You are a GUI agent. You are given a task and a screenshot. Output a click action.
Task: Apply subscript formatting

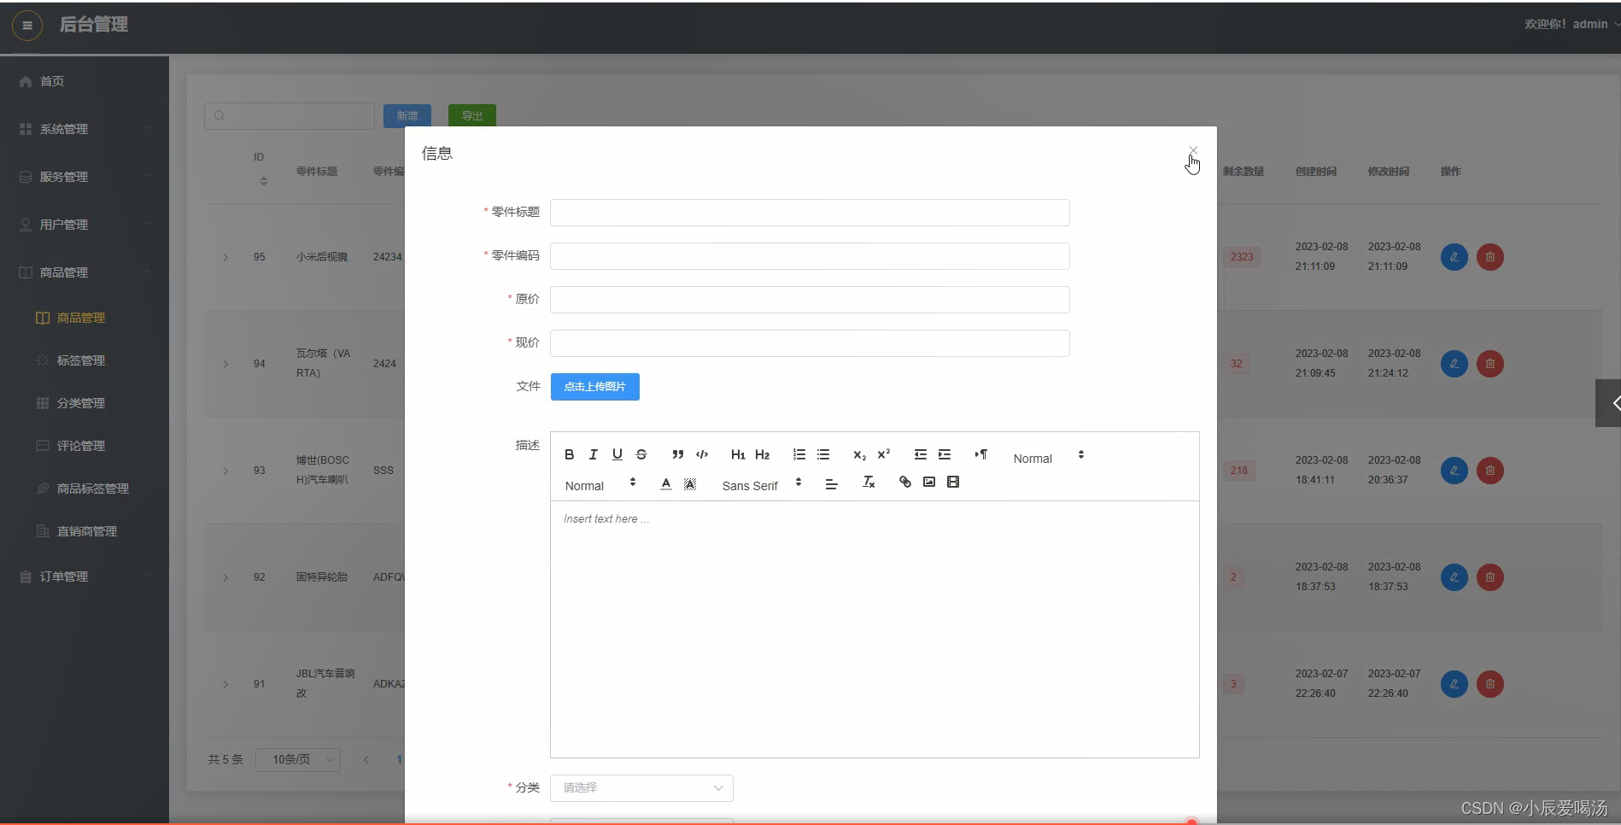point(860,455)
